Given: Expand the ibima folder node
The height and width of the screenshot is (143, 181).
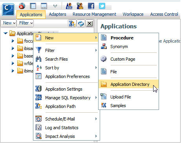Looking at the screenshot, I should coord(13,71).
